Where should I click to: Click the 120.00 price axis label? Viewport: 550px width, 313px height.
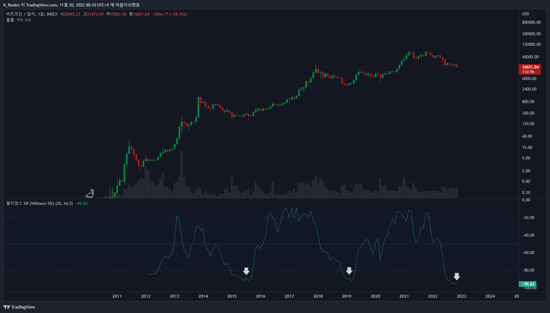coord(528,124)
